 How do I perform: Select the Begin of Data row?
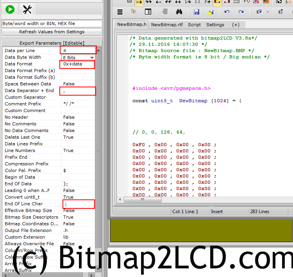pos(48,177)
